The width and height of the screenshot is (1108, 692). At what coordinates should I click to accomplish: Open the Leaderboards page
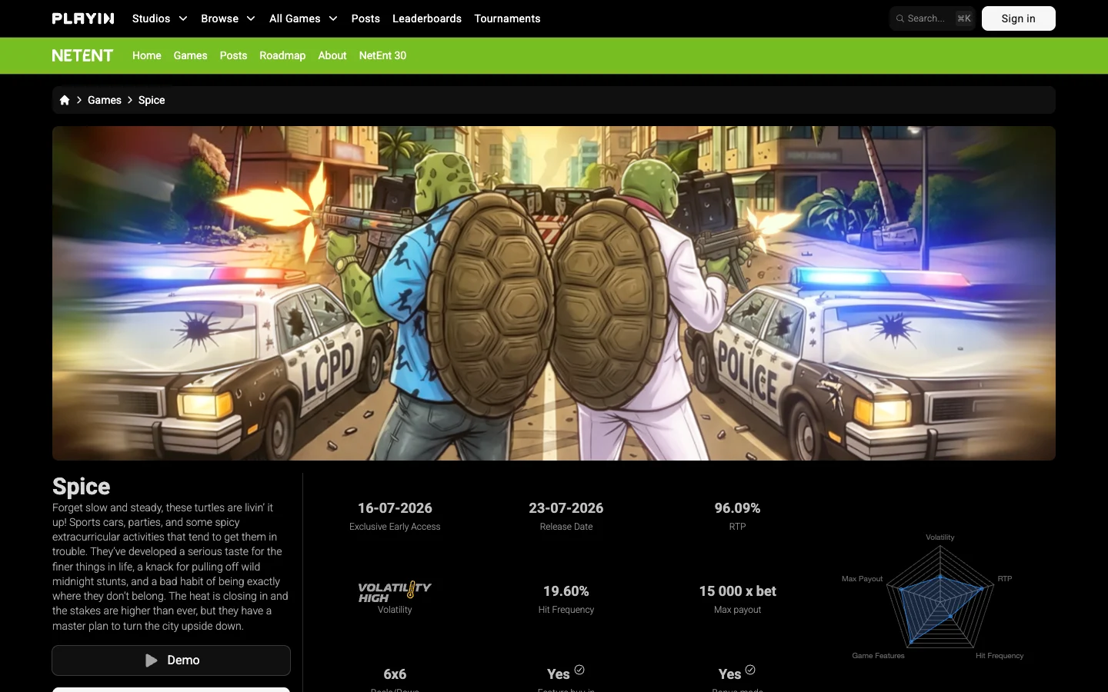click(x=427, y=18)
